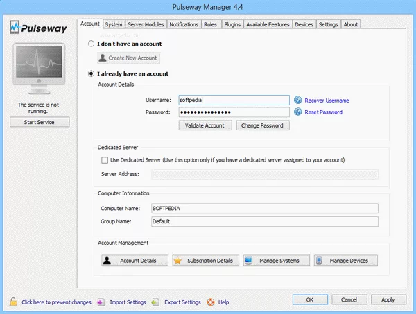Focus the Username input field

point(234,100)
